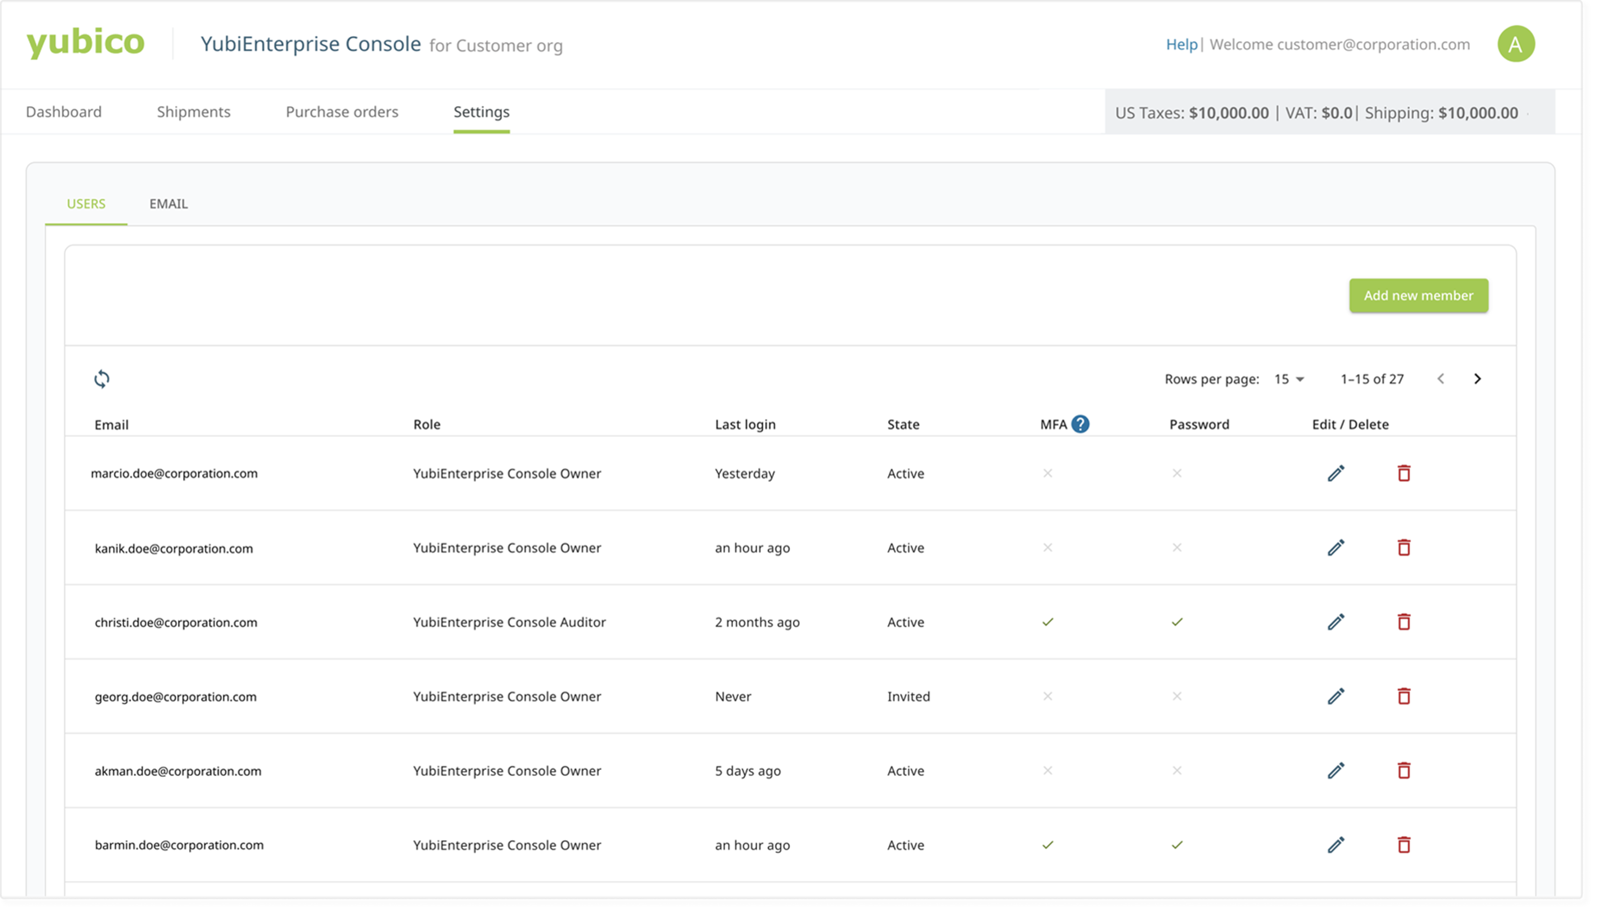Select email georg.doe@corporation.com

175,697
